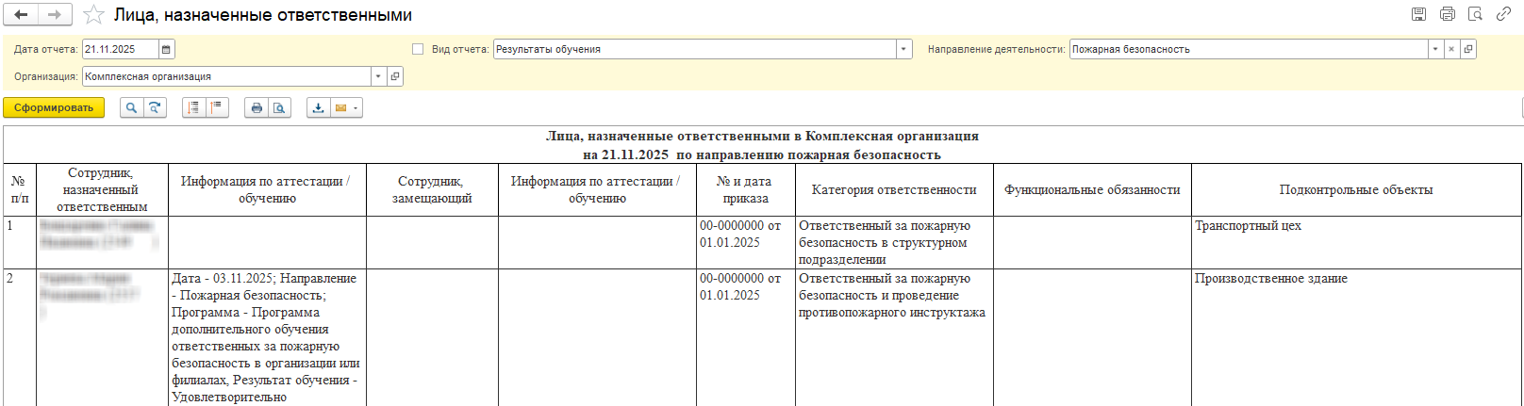Expand the Вид отчета dropdown list
The width and height of the screenshot is (1524, 406).
903,50
